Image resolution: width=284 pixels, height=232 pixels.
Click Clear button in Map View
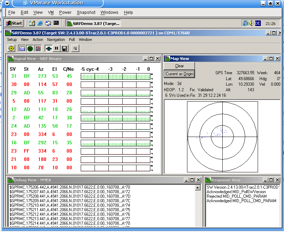coord(179,66)
